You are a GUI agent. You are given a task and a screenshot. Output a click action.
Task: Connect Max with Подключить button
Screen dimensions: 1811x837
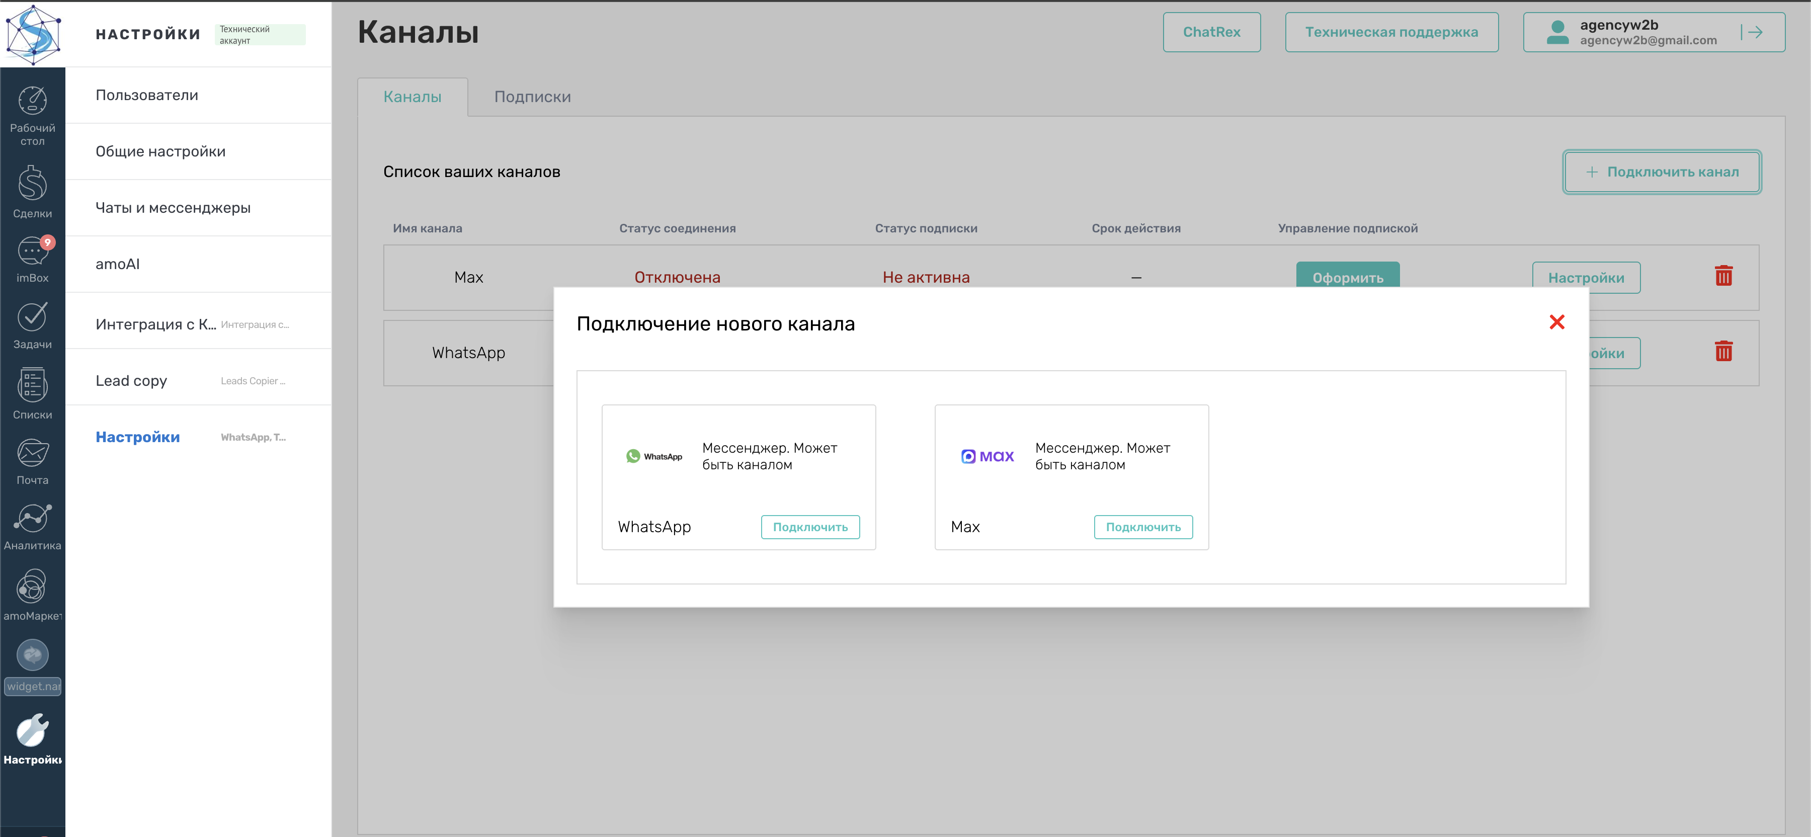pos(1142,527)
